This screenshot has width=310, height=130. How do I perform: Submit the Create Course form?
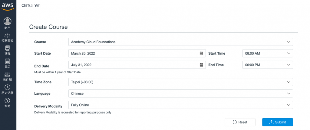pyautogui.click(x=277, y=122)
